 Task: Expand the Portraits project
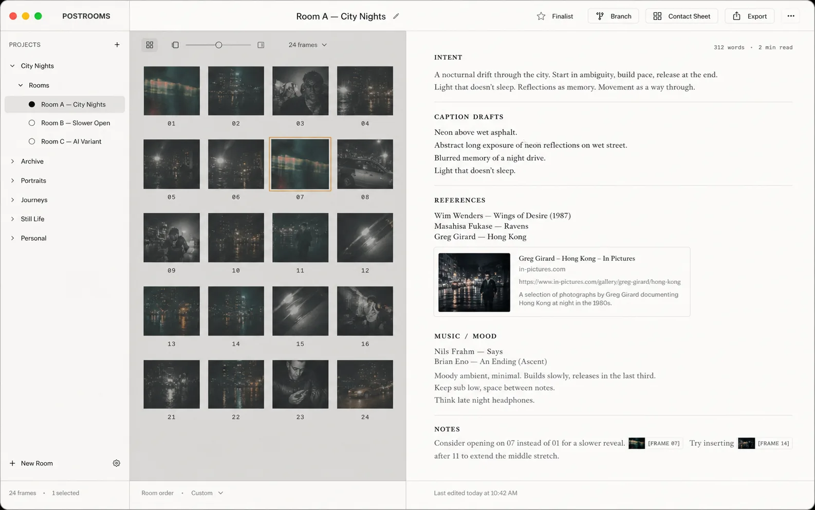pos(12,180)
